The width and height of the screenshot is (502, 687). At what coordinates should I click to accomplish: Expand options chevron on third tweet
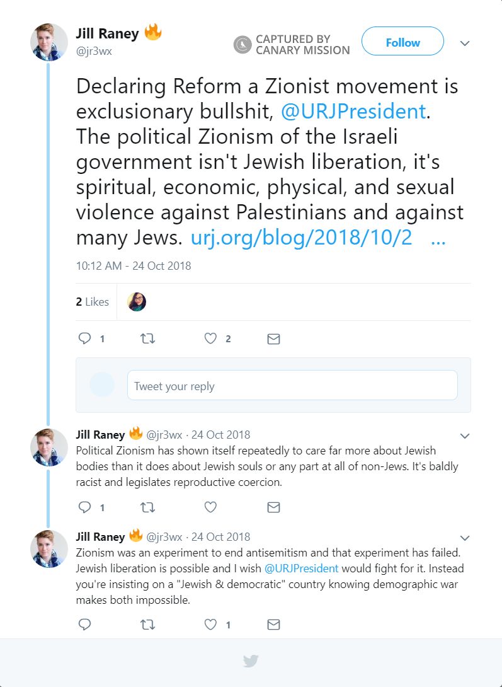465,538
